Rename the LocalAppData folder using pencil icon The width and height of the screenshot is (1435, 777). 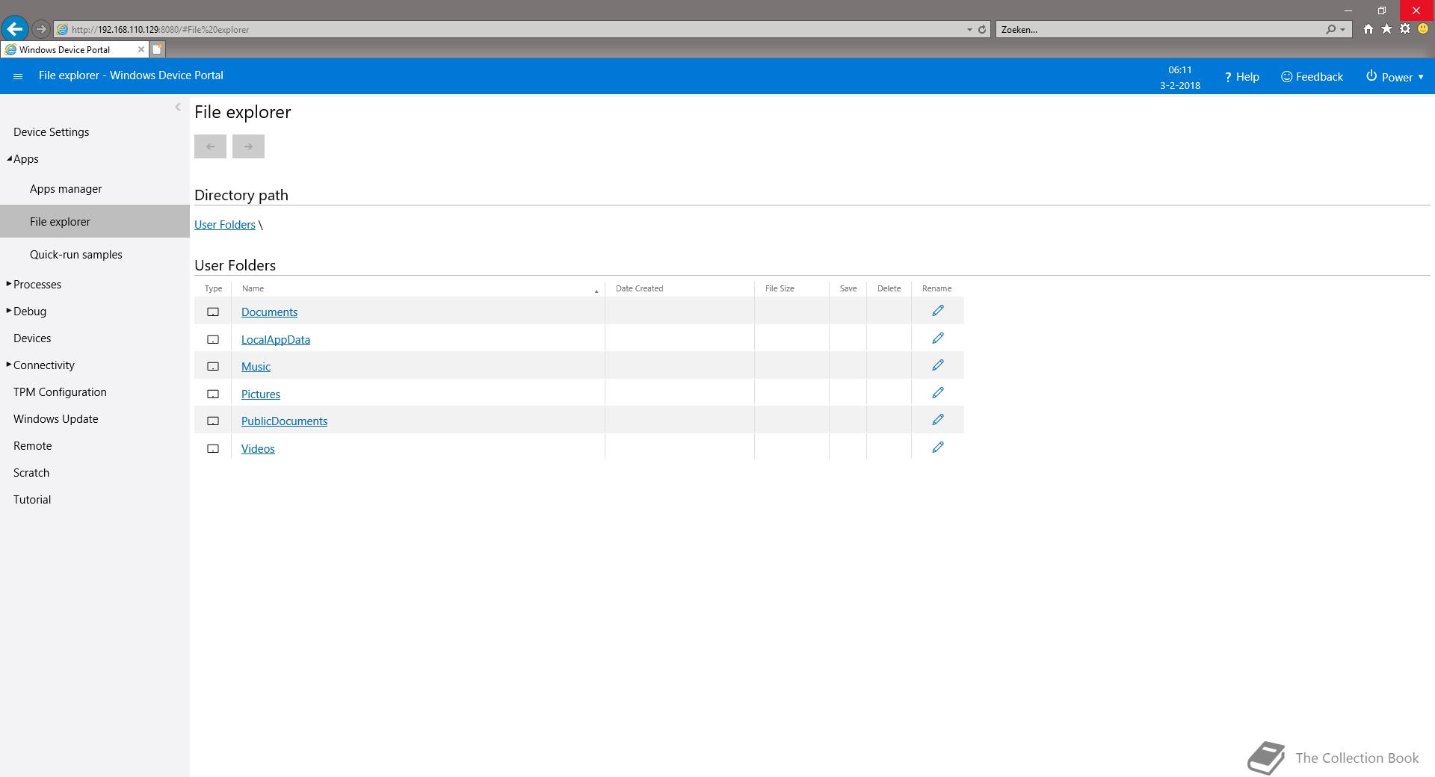[938, 338]
